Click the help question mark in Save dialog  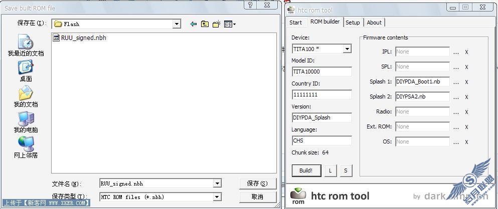(250, 5)
